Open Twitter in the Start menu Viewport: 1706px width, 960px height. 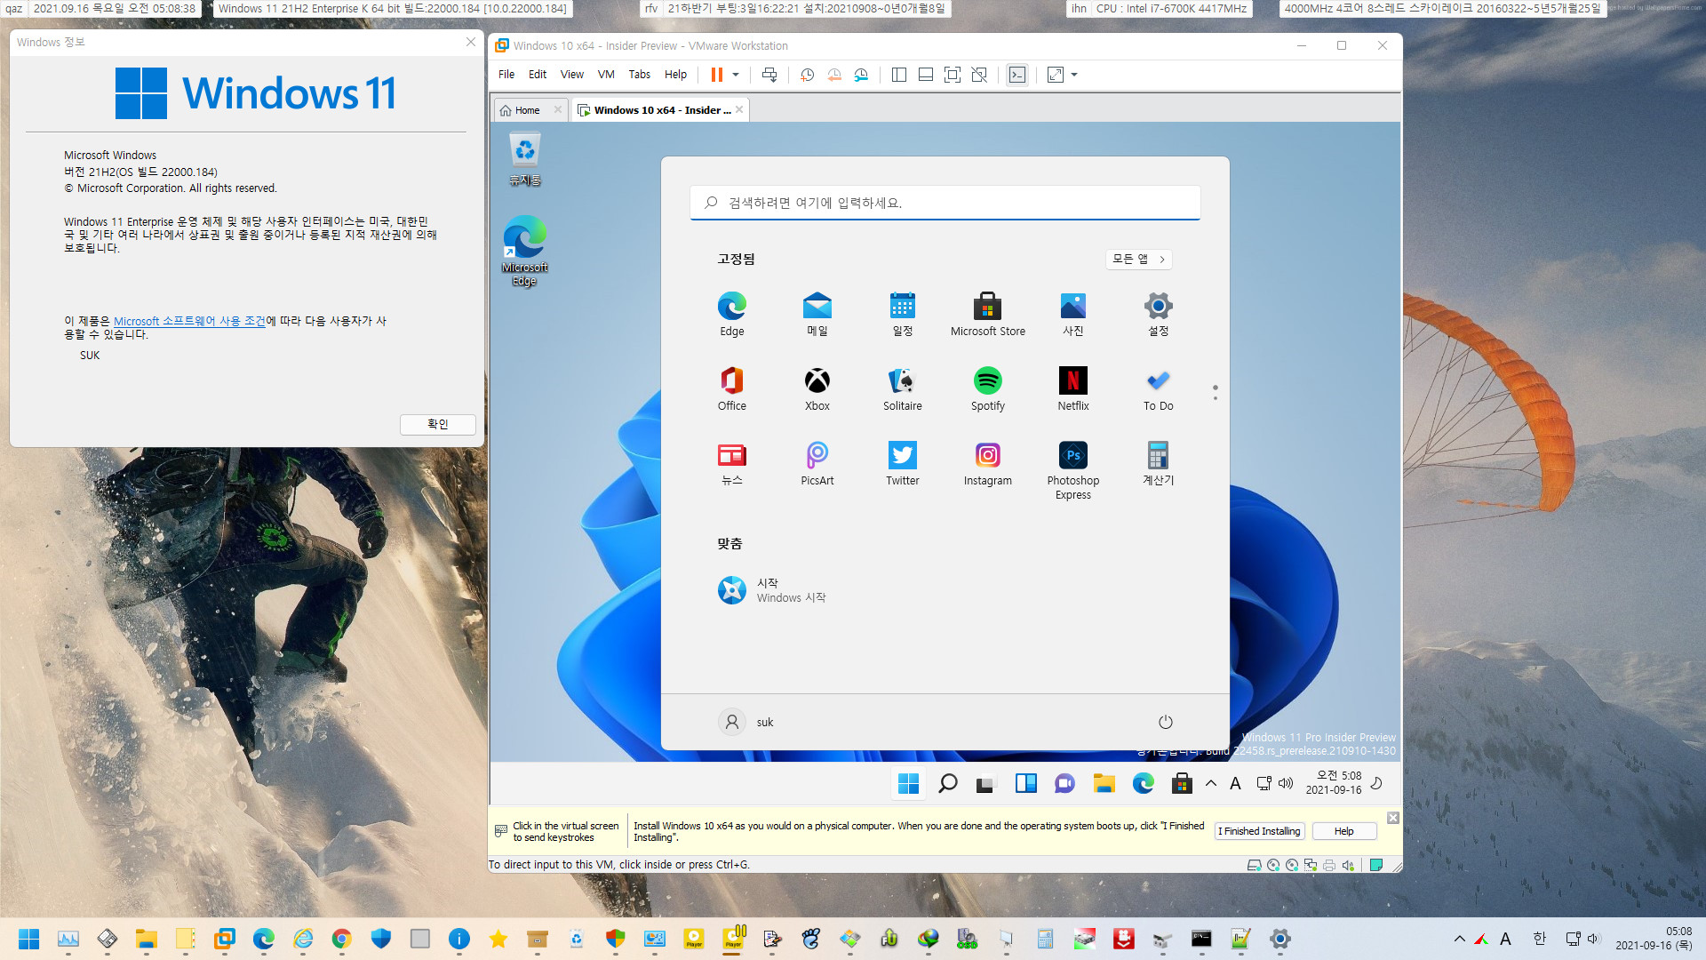pos(903,463)
